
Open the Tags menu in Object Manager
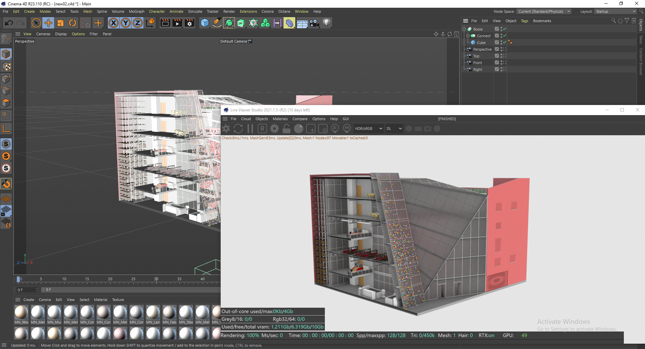(x=524, y=21)
